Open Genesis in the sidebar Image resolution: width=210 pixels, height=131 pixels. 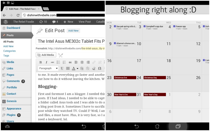coord(12,101)
